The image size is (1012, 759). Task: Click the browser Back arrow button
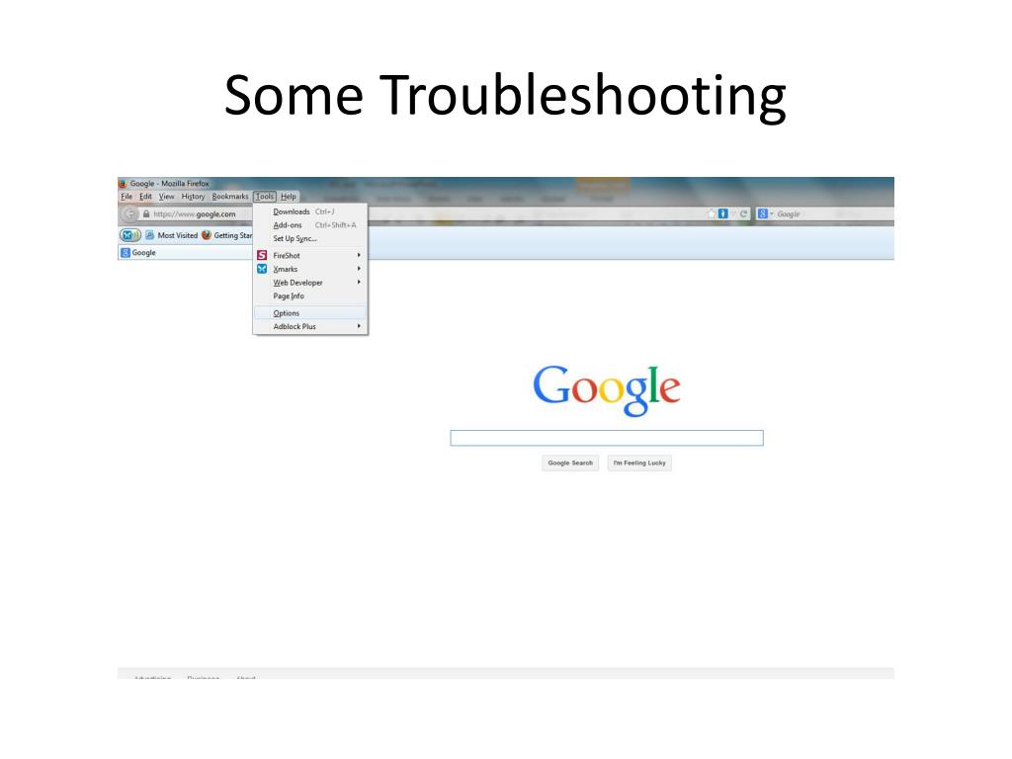coord(129,213)
